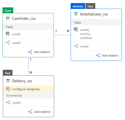Click the relation icon next to caseId in Delivery_csv
This screenshot has height=120, width=125.
tap(8, 102)
